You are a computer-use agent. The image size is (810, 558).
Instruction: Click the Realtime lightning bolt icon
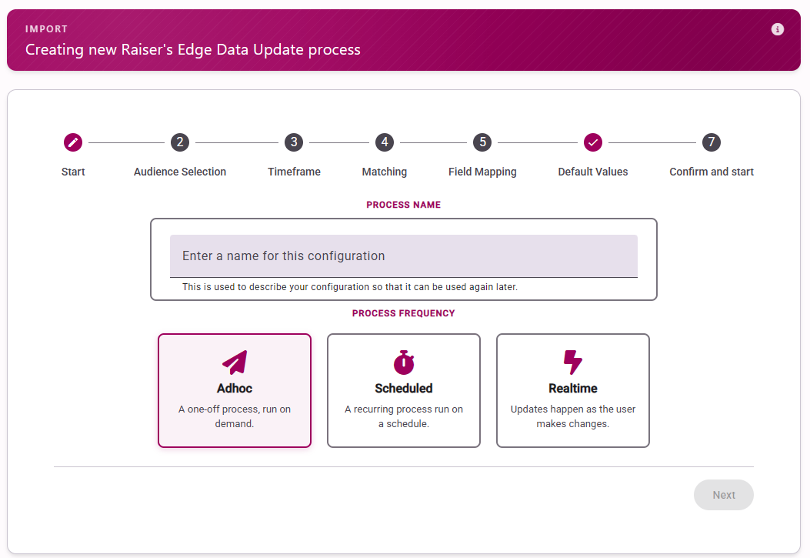[573, 363]
